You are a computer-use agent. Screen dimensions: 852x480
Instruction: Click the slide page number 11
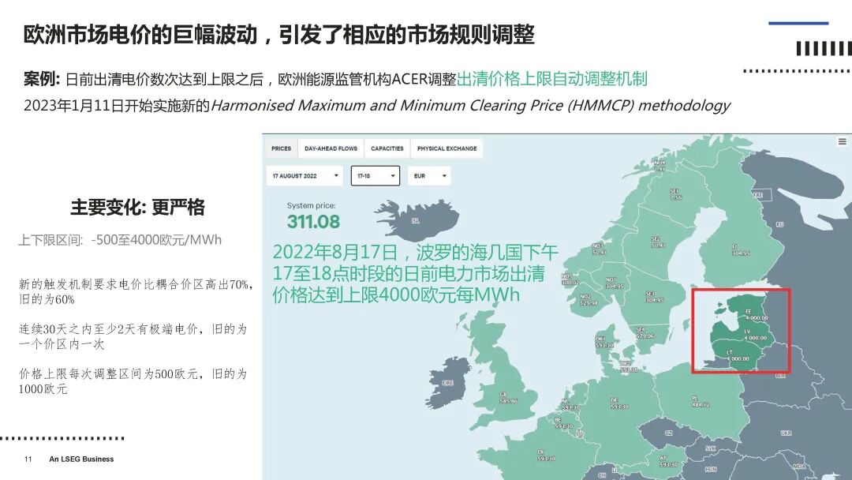pos(28,459)
